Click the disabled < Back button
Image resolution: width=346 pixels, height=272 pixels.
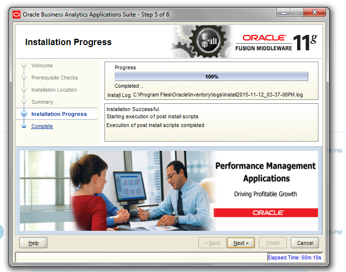point(212,243)
